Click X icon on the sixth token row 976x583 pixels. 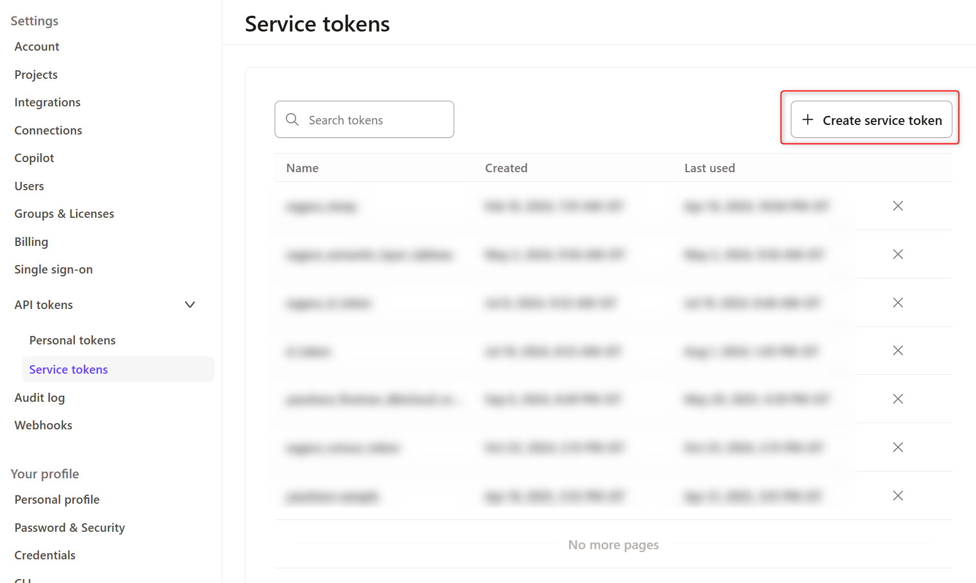coord(898,447)
